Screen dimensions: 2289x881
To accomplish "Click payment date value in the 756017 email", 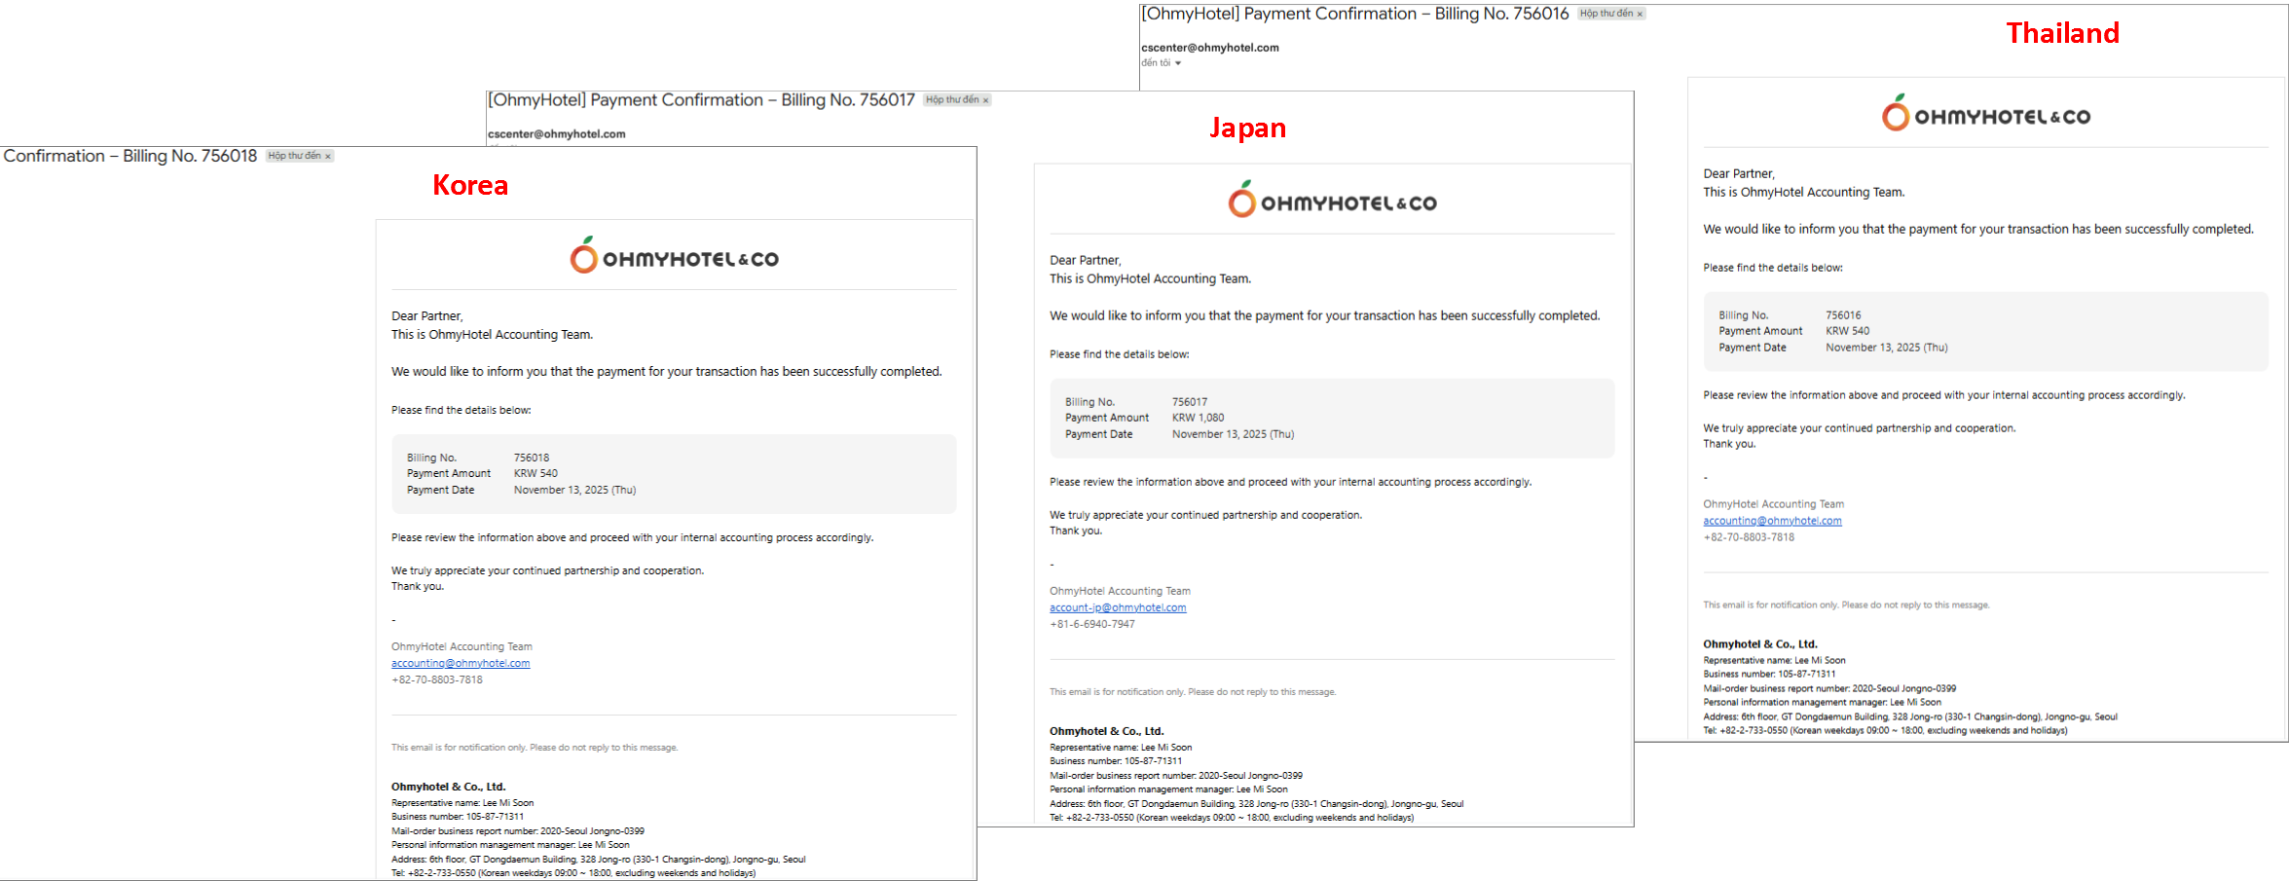I will [1233, 435].
